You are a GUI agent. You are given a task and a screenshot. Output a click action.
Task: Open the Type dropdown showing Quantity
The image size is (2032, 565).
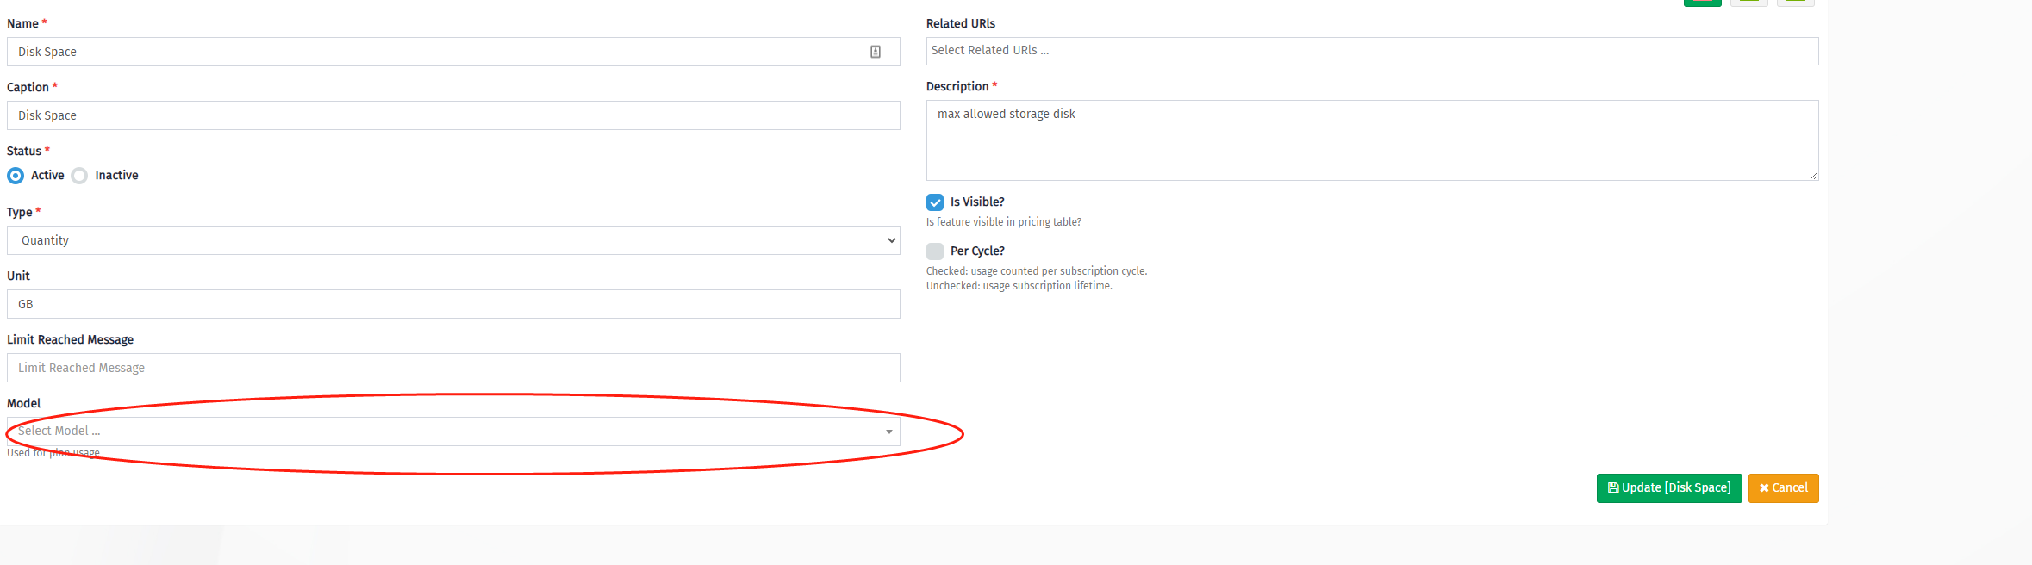453,240
